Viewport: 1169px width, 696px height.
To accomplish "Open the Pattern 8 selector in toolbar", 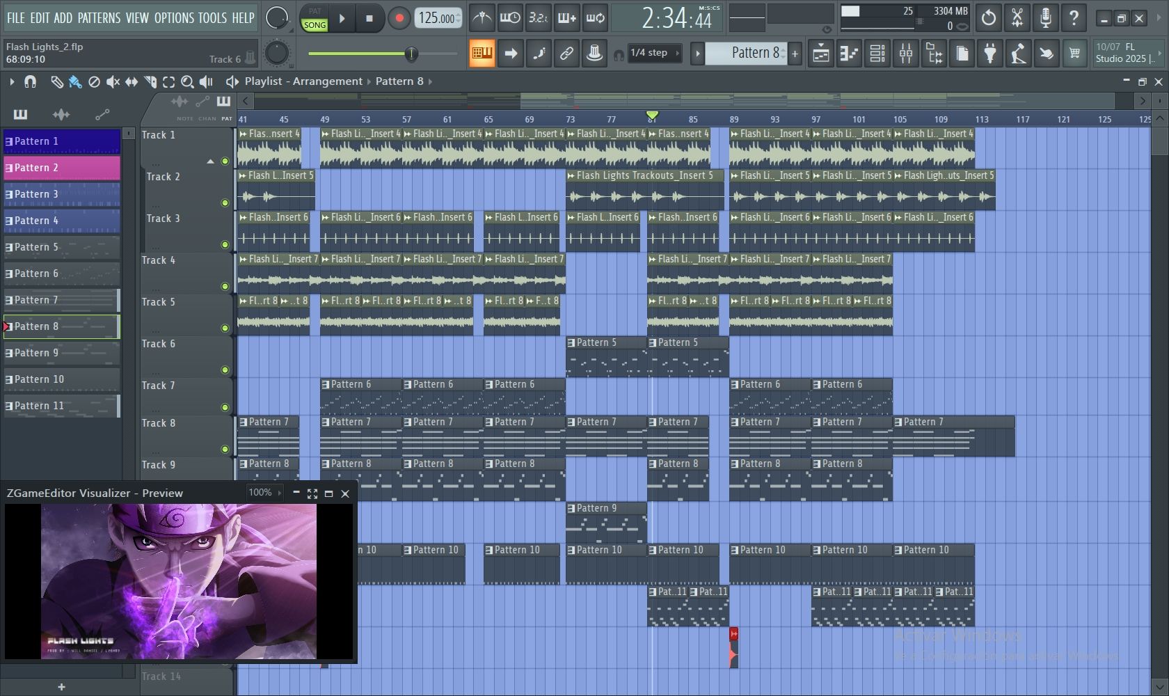I will tap(746, 53).
